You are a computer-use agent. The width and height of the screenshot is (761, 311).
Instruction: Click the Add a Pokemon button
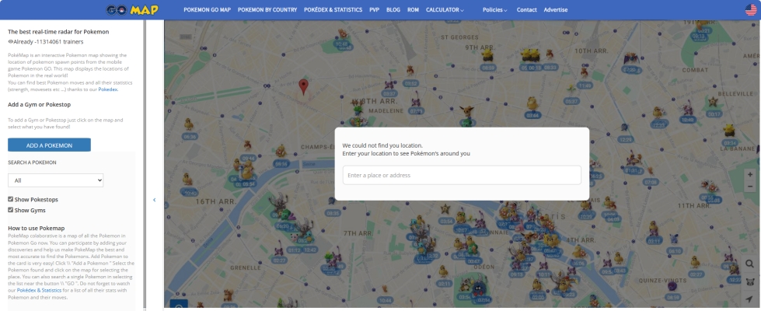(x=49, y=145)
